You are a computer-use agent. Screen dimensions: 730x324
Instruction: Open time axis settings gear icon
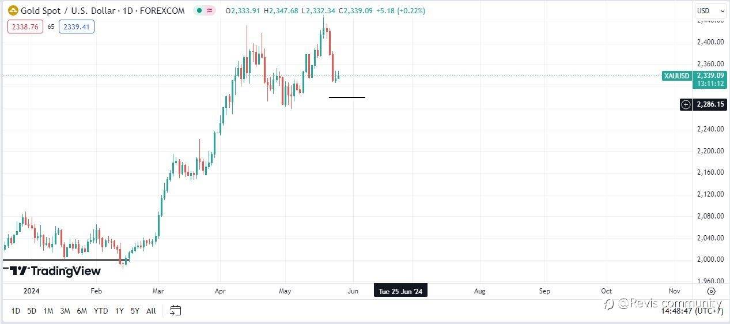711,291
